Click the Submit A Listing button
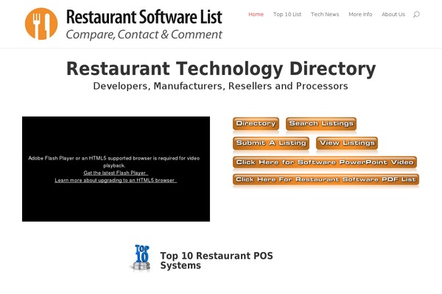 coord(271,143)
